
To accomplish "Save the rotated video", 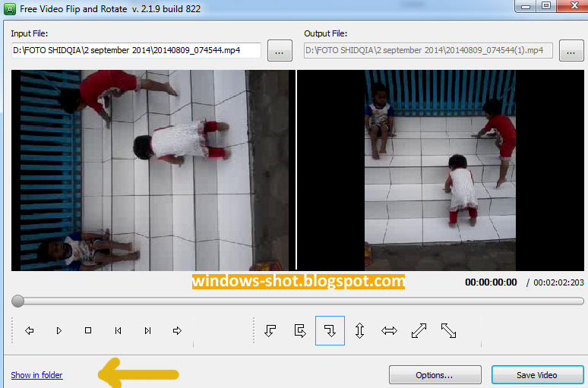I will point(537,375).
